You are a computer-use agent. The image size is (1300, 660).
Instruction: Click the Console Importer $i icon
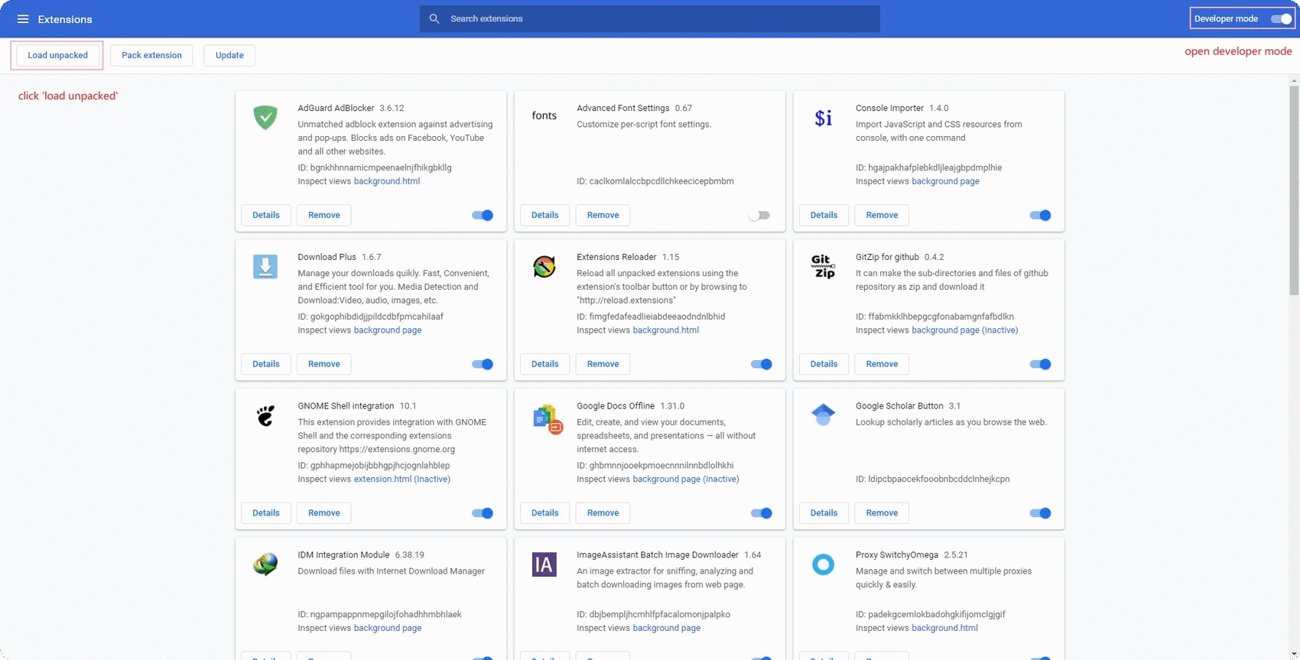point(824,118)
